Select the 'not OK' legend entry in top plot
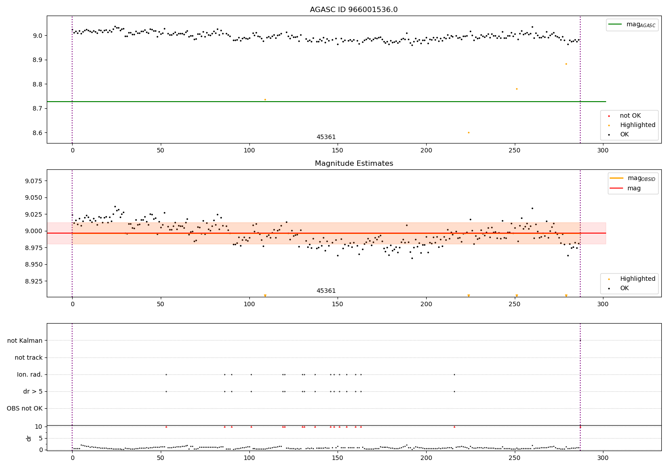The image size is (668, 468). click(631, 116)
